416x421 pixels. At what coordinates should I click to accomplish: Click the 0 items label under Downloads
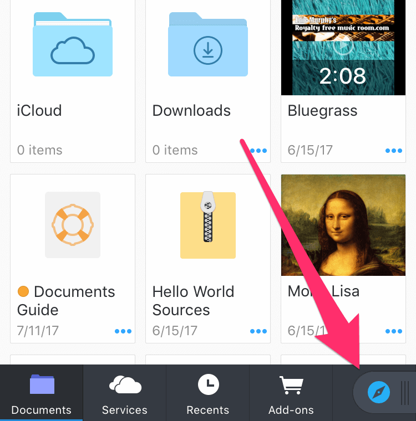(x=175, y=150)
